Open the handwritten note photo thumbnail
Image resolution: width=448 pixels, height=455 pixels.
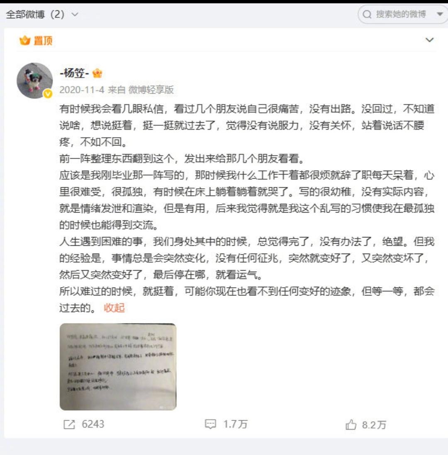(118, 367)
